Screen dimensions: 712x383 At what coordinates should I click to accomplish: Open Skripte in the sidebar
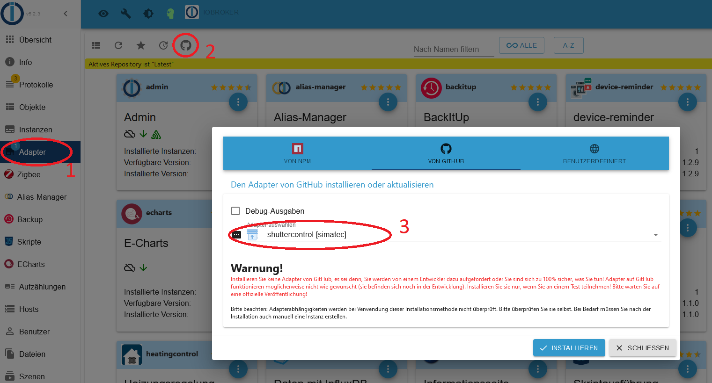[x=40, y=242]
